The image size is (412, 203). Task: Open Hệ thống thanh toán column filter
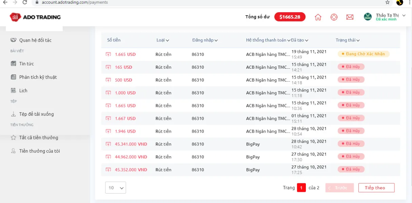268,40
